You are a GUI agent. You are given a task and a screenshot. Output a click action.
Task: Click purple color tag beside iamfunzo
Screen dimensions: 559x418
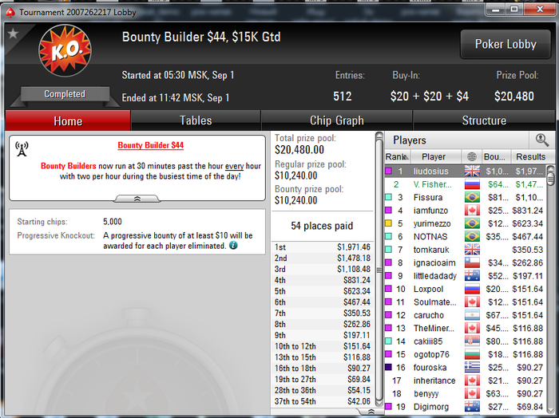pyautogui.click(x=389, y=210)
